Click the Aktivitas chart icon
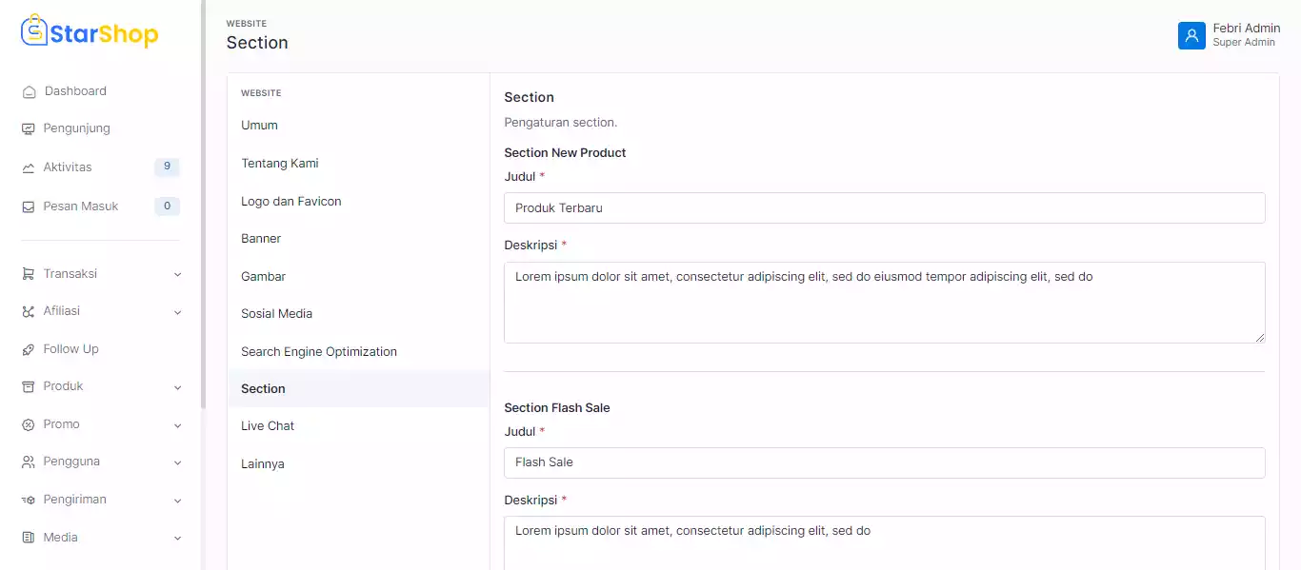 (x=29, y=167)
